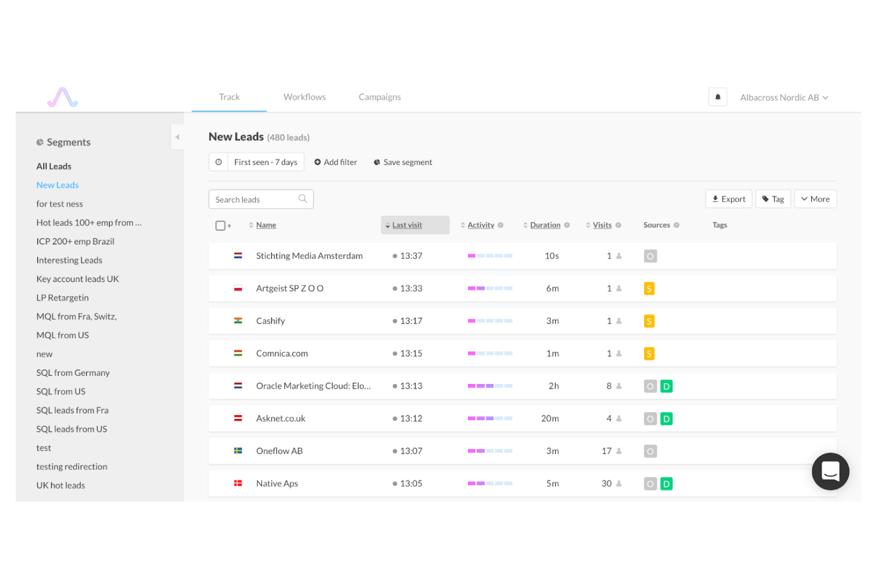The height and width of the screenshot is (584, 877).
Task: Open the ICP 200+ emp Brazil segment
Action: point(75,241)
